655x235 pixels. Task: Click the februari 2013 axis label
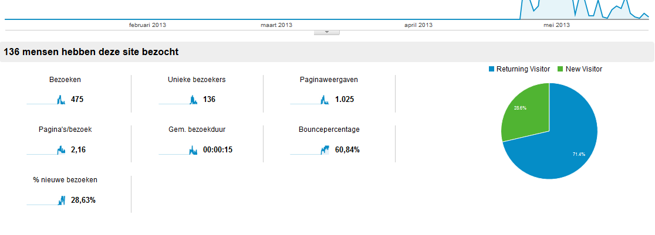[147, 25]
